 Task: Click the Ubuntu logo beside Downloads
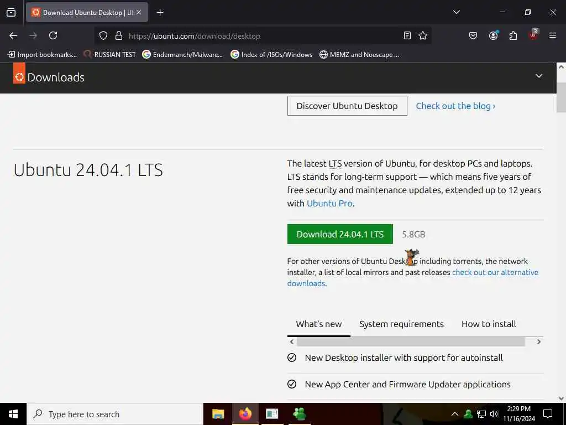click(x=19, y=74)
